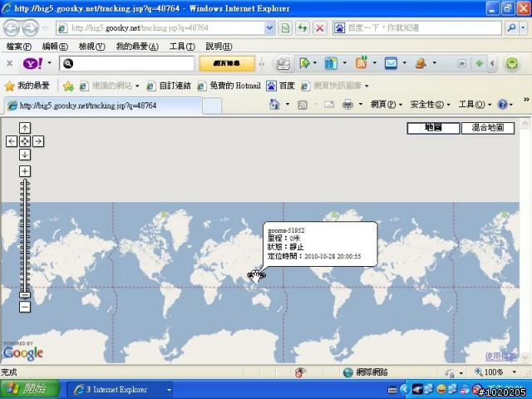532x399 pixels.
Task: Zoom in the map with plus button
Action: [25, 171]
